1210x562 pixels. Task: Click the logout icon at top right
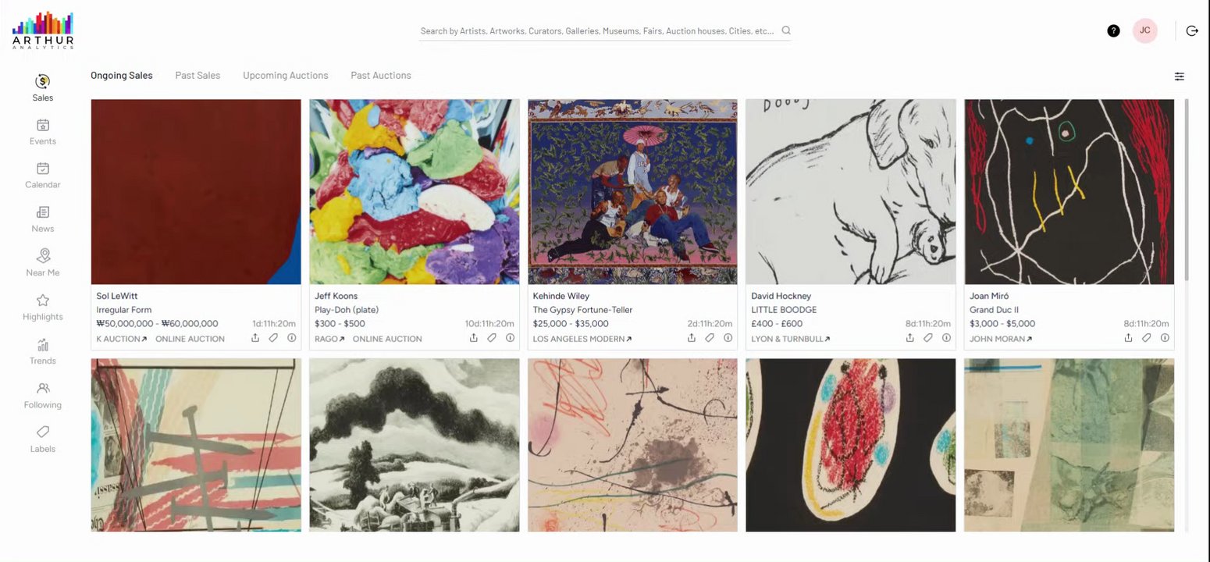tap(1192, 30)
